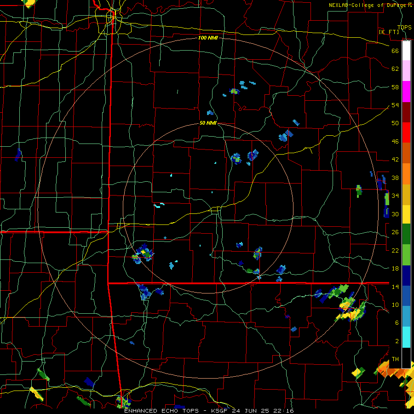Click the 34 value on the legend

(x=395, y=195)
